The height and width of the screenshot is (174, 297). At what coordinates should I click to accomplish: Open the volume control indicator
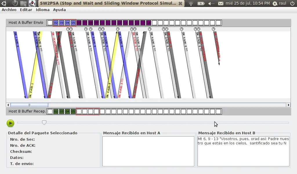click(211, 3)
